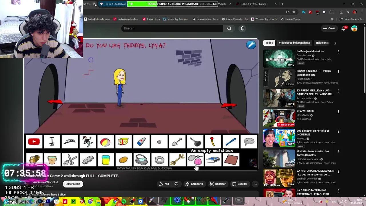The width and height of the screenshot is (366, 206).
Task: Open the Crear menu
Action: click(329, 28)
